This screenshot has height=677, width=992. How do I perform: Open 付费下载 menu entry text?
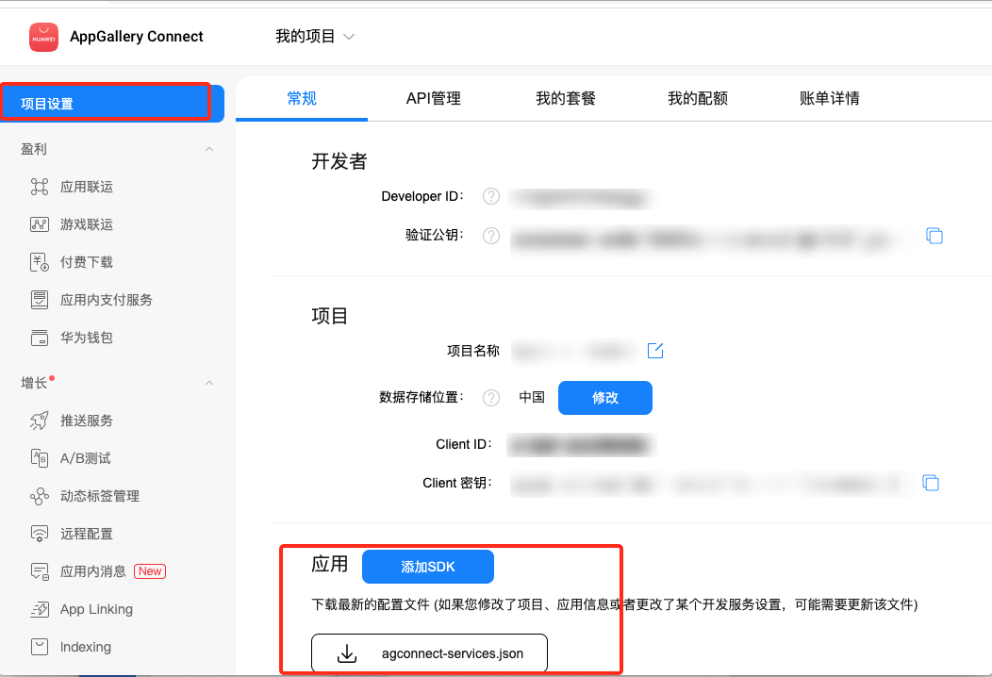87,262
